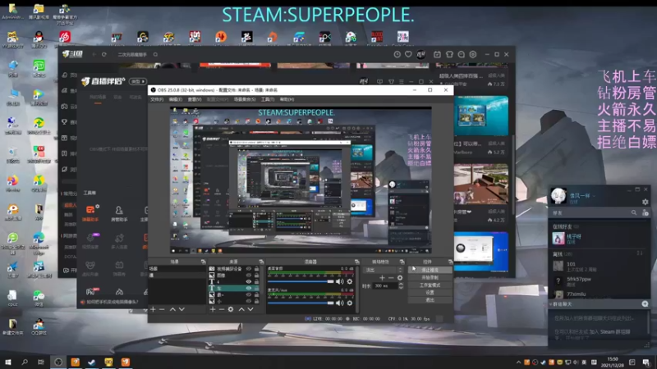The image size is (657, 369).
Task: Click add friend icon in Steam
Action: 646,212
